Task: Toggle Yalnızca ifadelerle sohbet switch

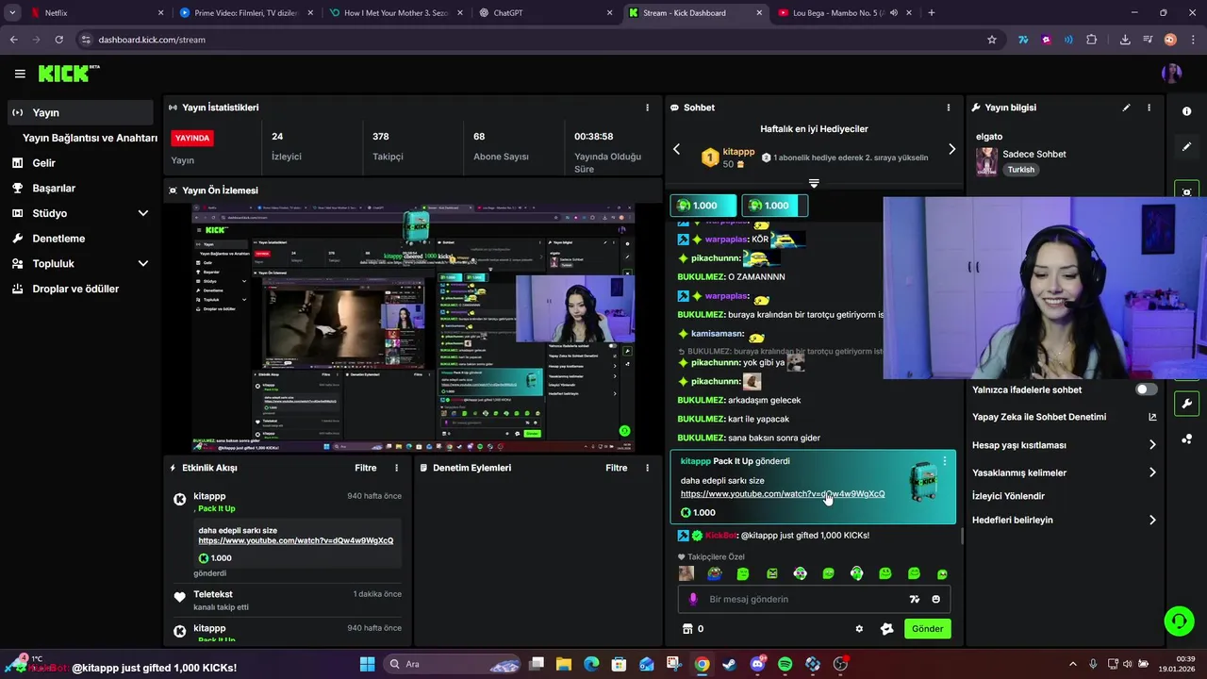Action: point(1146,389)
